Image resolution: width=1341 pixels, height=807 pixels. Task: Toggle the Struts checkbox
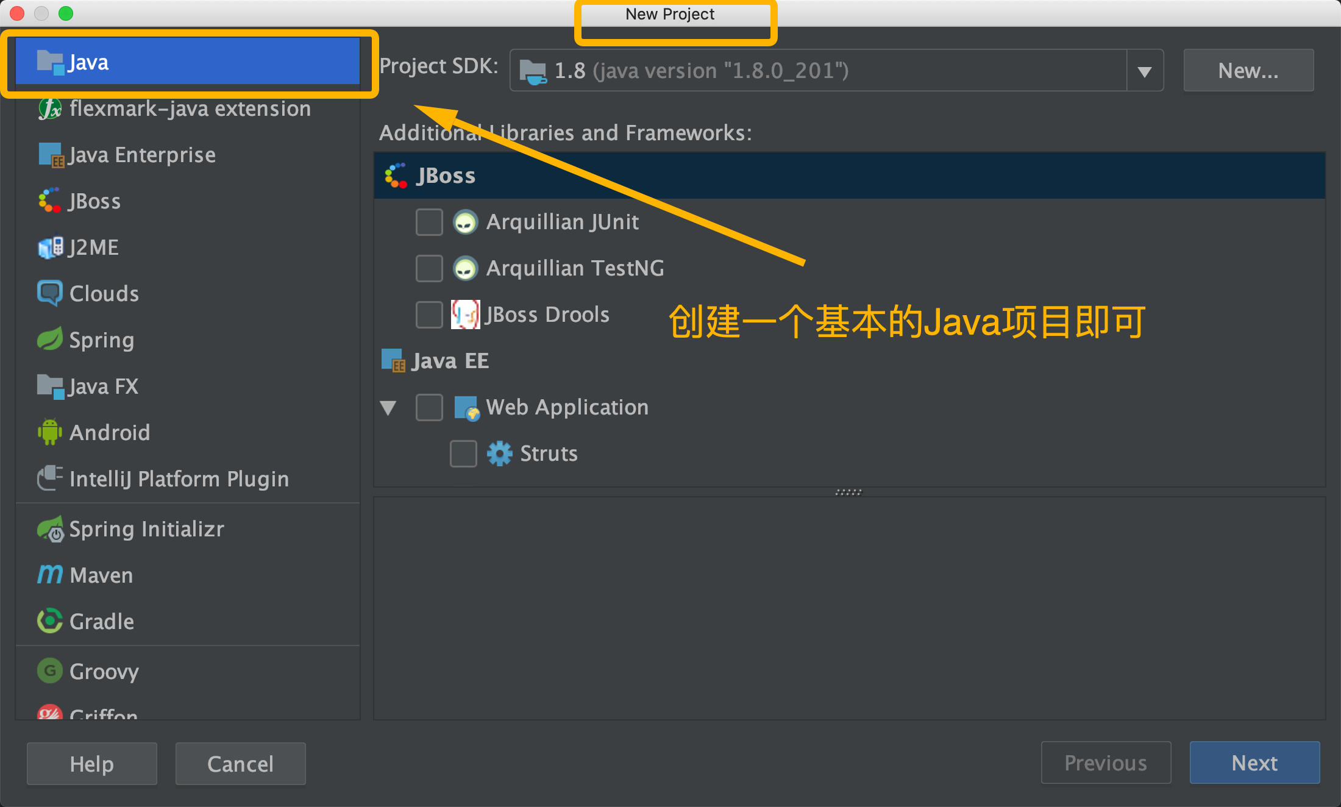click(463, 453)
